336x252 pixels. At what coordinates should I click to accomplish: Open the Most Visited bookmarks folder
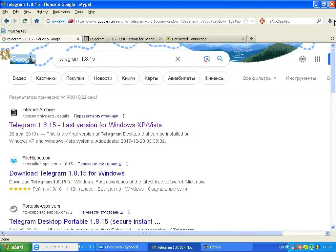pyautogui.click(x=14, y=31)
